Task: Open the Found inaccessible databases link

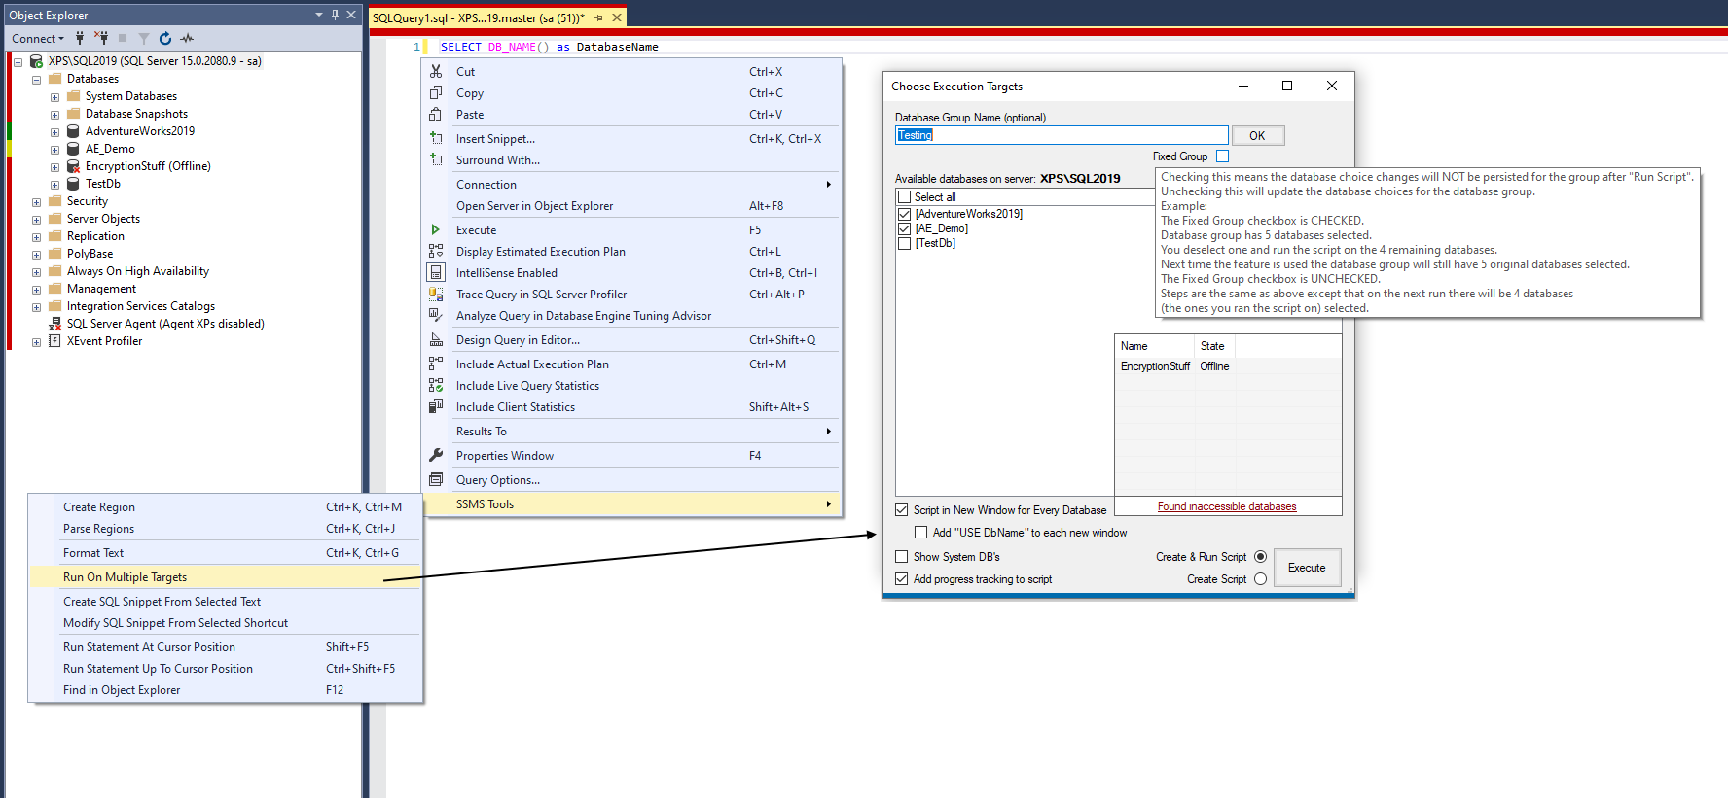Action: coord(1227,506)
